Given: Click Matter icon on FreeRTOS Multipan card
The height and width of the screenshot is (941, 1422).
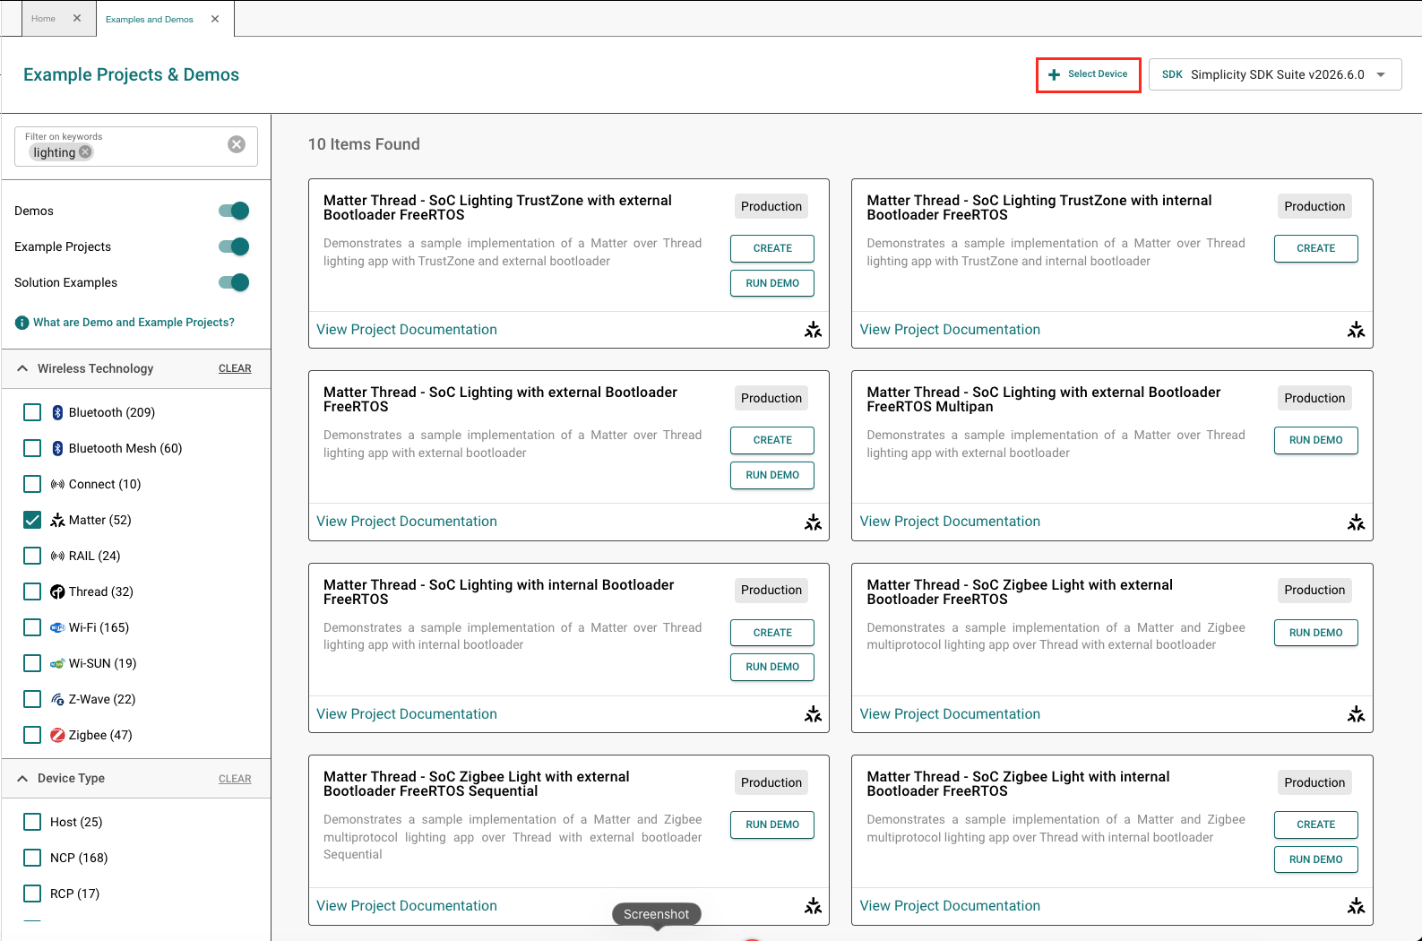Looking at the screenshot, I should click(x=1356, y=522).
